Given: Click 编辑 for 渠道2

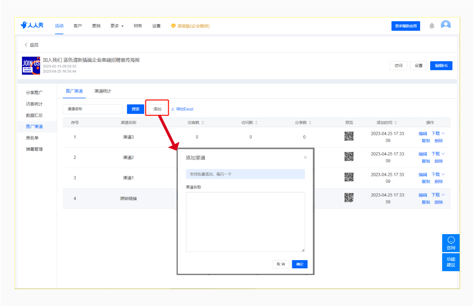Looking at the screenshot, I should pos(423,154).
